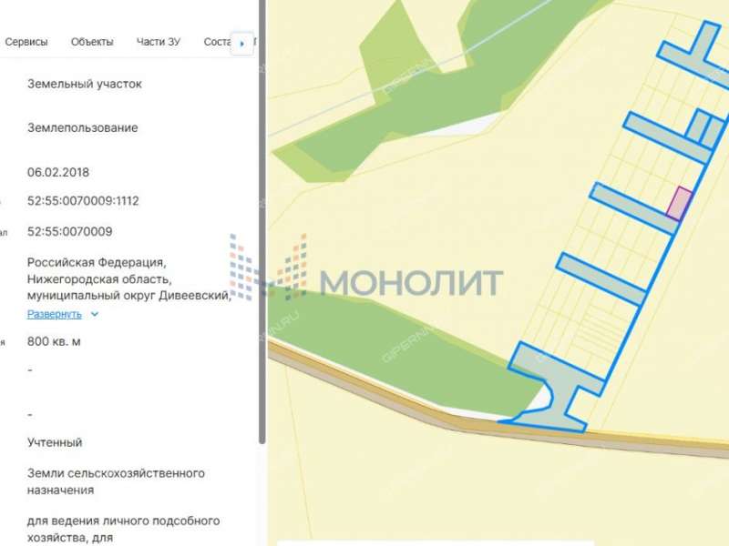729x546 pixels.
Task: Click the date 06.02.2018 entry
Action: [57, 171]
